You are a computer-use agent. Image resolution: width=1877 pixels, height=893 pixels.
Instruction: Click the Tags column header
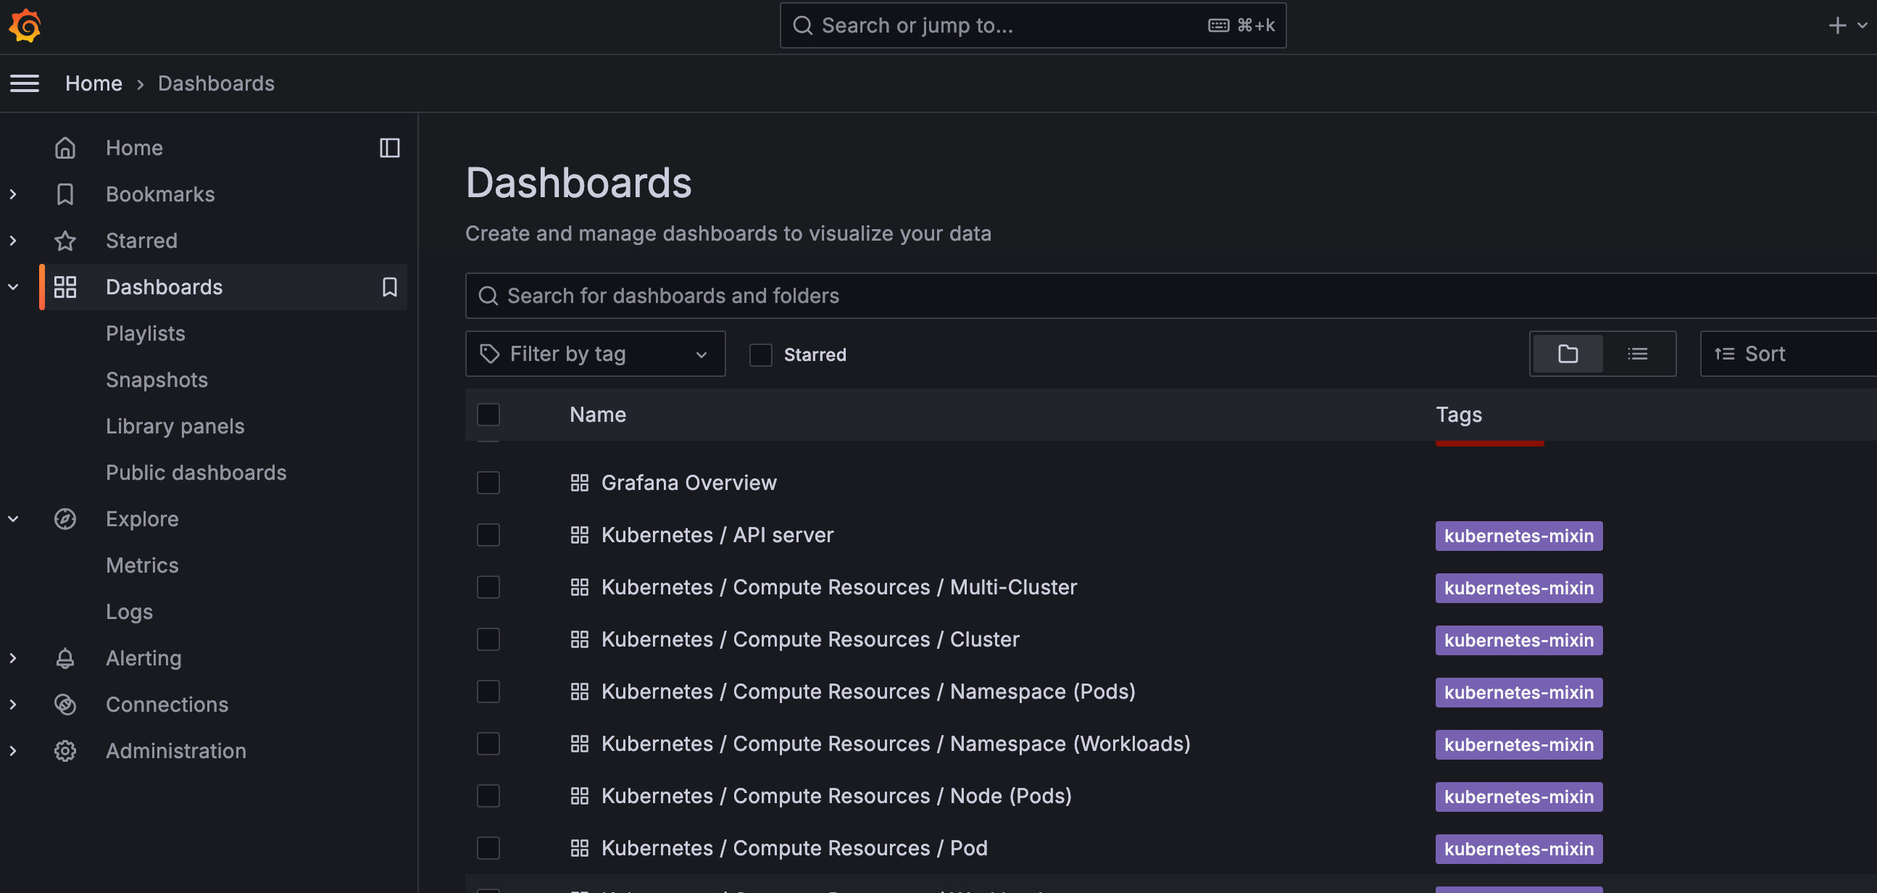click(1459, 415)
